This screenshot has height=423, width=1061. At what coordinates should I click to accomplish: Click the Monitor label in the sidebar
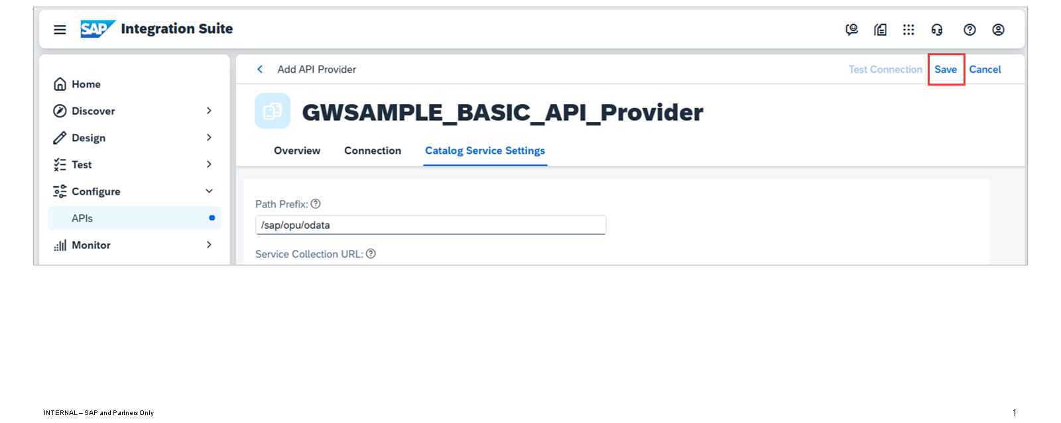pos(92,245)
